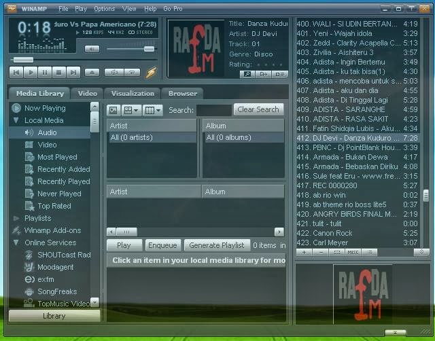Click the Play button in media library

pyautogui.click(x=124, y=245)
